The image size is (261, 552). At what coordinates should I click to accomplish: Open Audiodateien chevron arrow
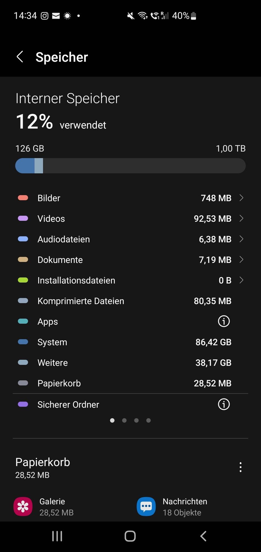click(x=241, y=239)
